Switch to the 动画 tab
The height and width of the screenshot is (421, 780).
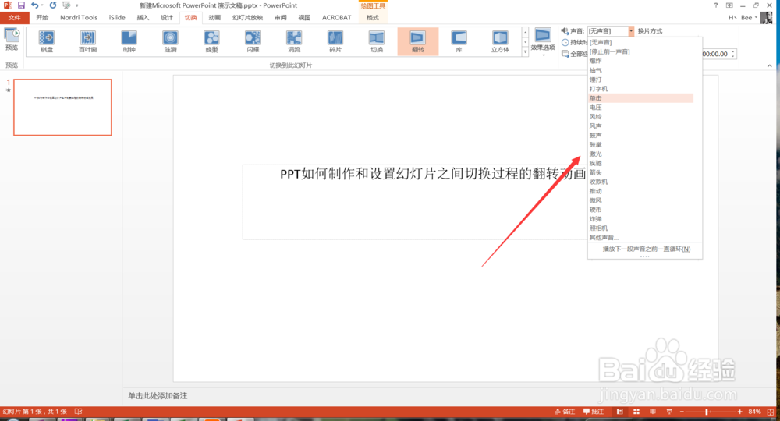(214, 17)
